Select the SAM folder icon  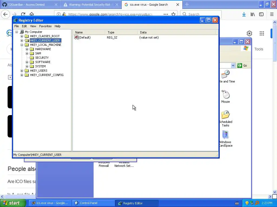(32, 53)
